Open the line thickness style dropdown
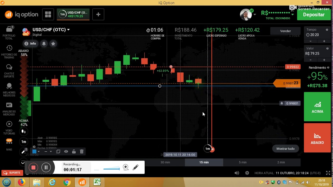The height and width of the screenshot is (187, 333). [48, 151]
